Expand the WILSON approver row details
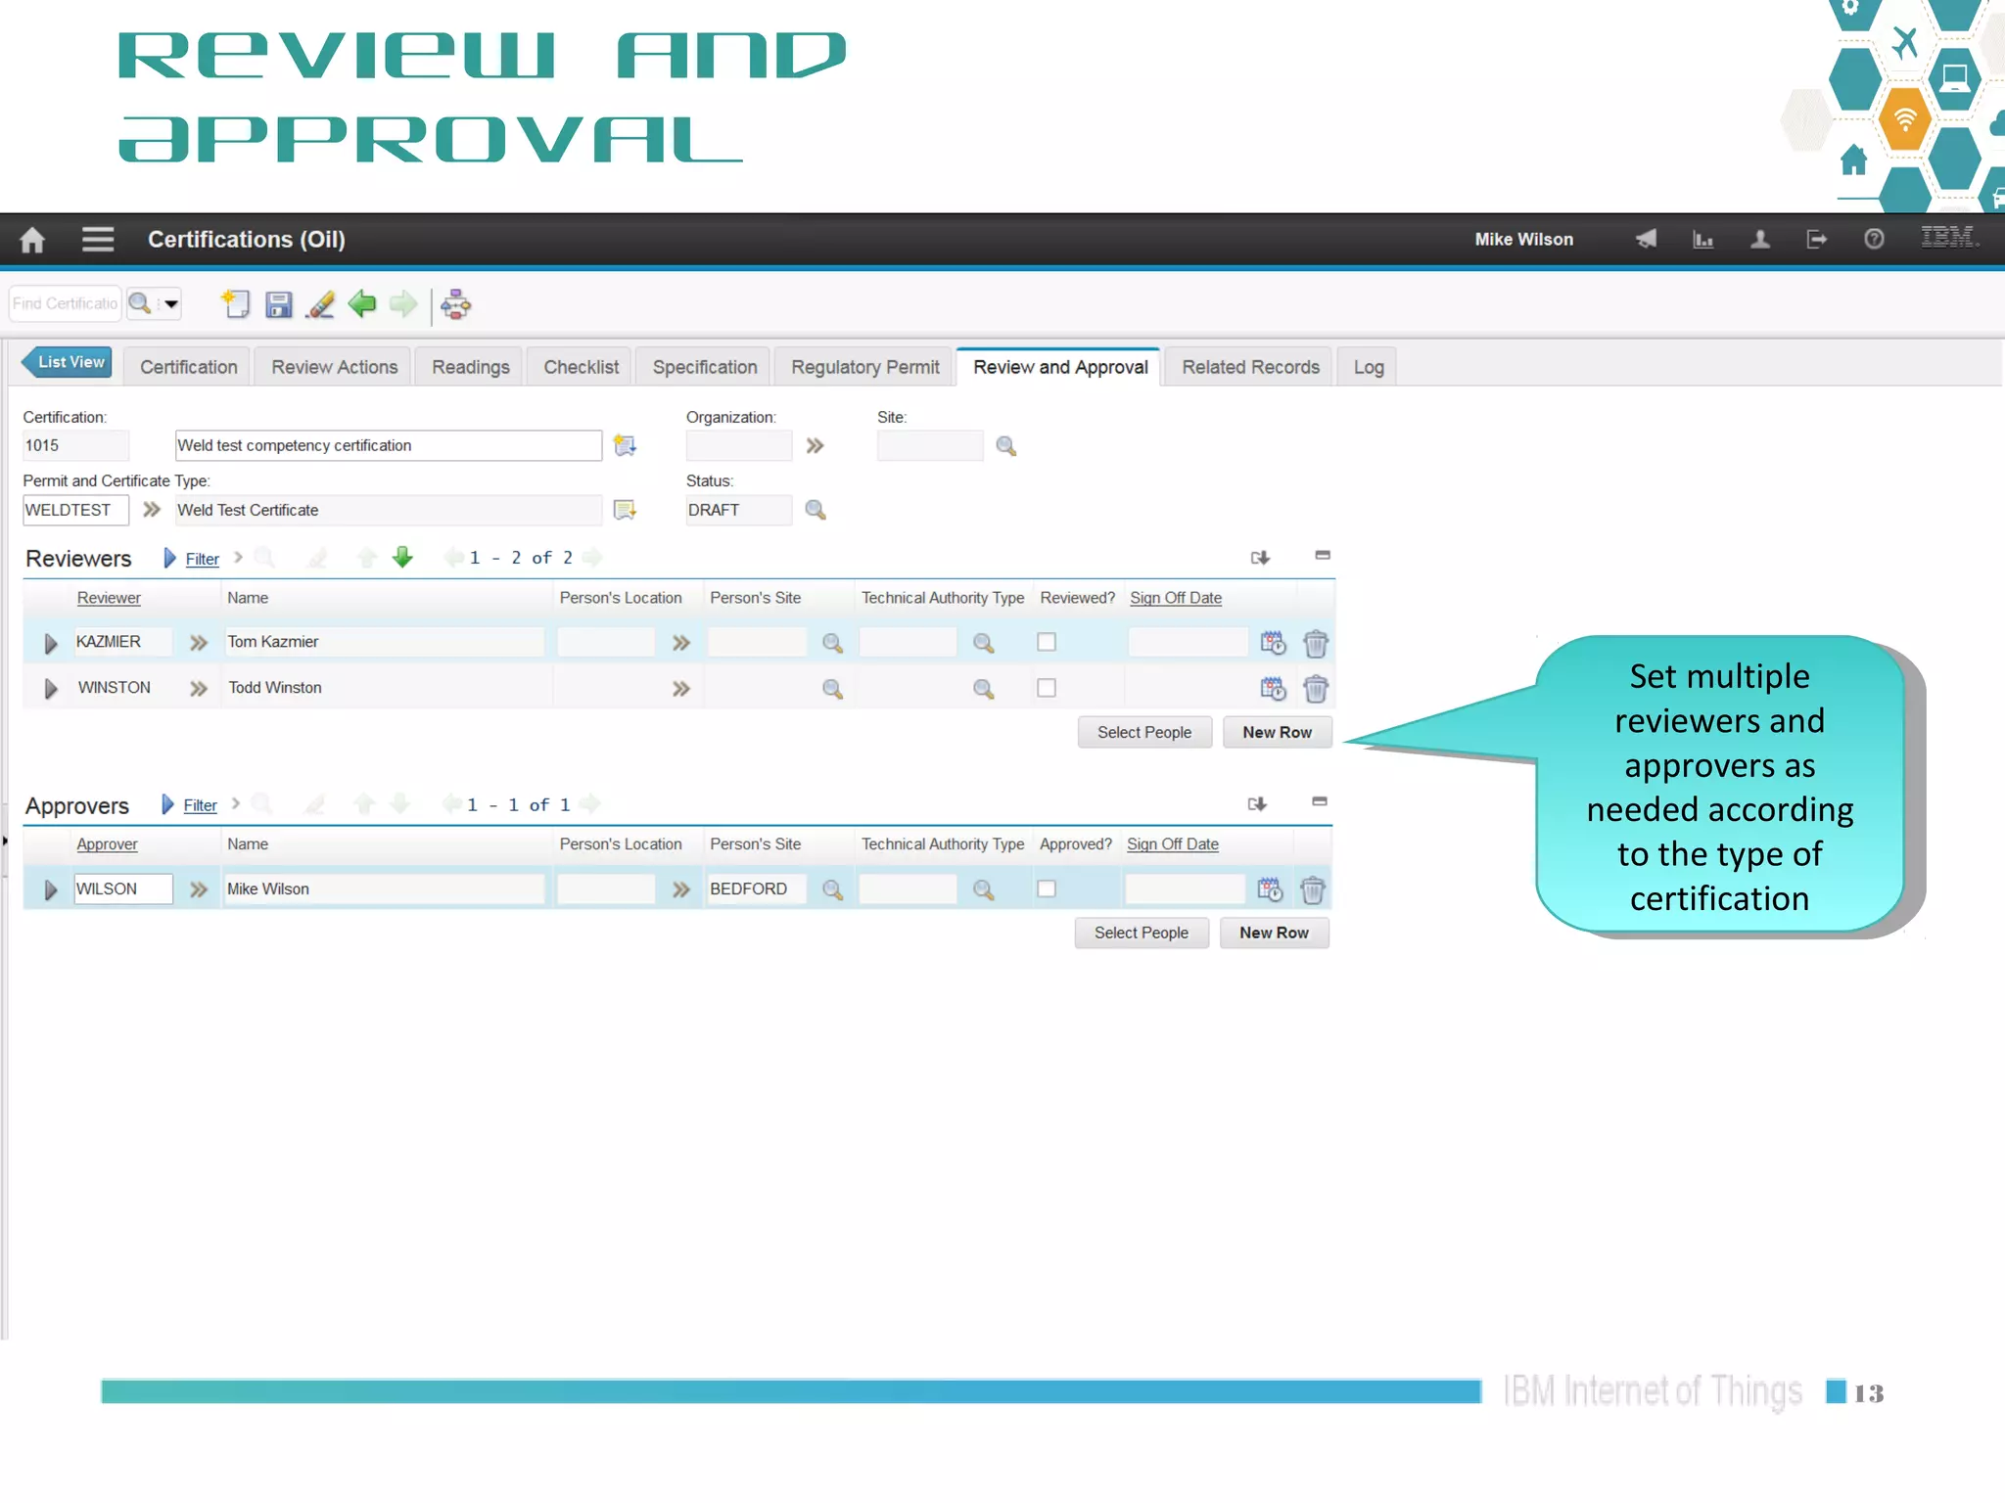Screen dimensions: 2005x1503 coord(51,889)
